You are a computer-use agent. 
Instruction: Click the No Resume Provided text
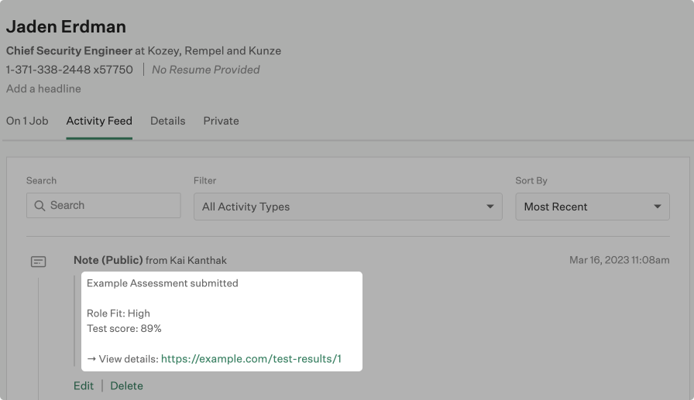coord(205,70)
